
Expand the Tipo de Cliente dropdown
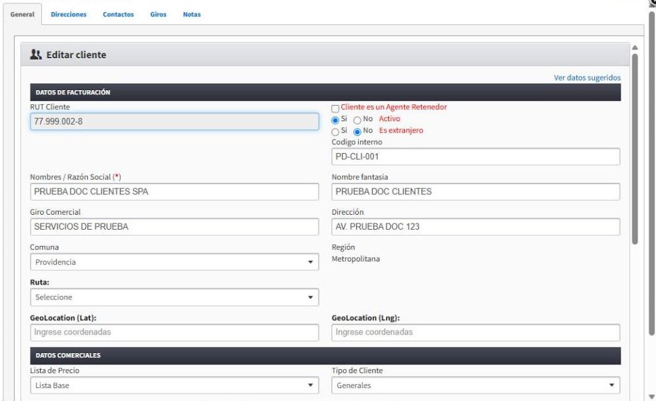[476, 385]
